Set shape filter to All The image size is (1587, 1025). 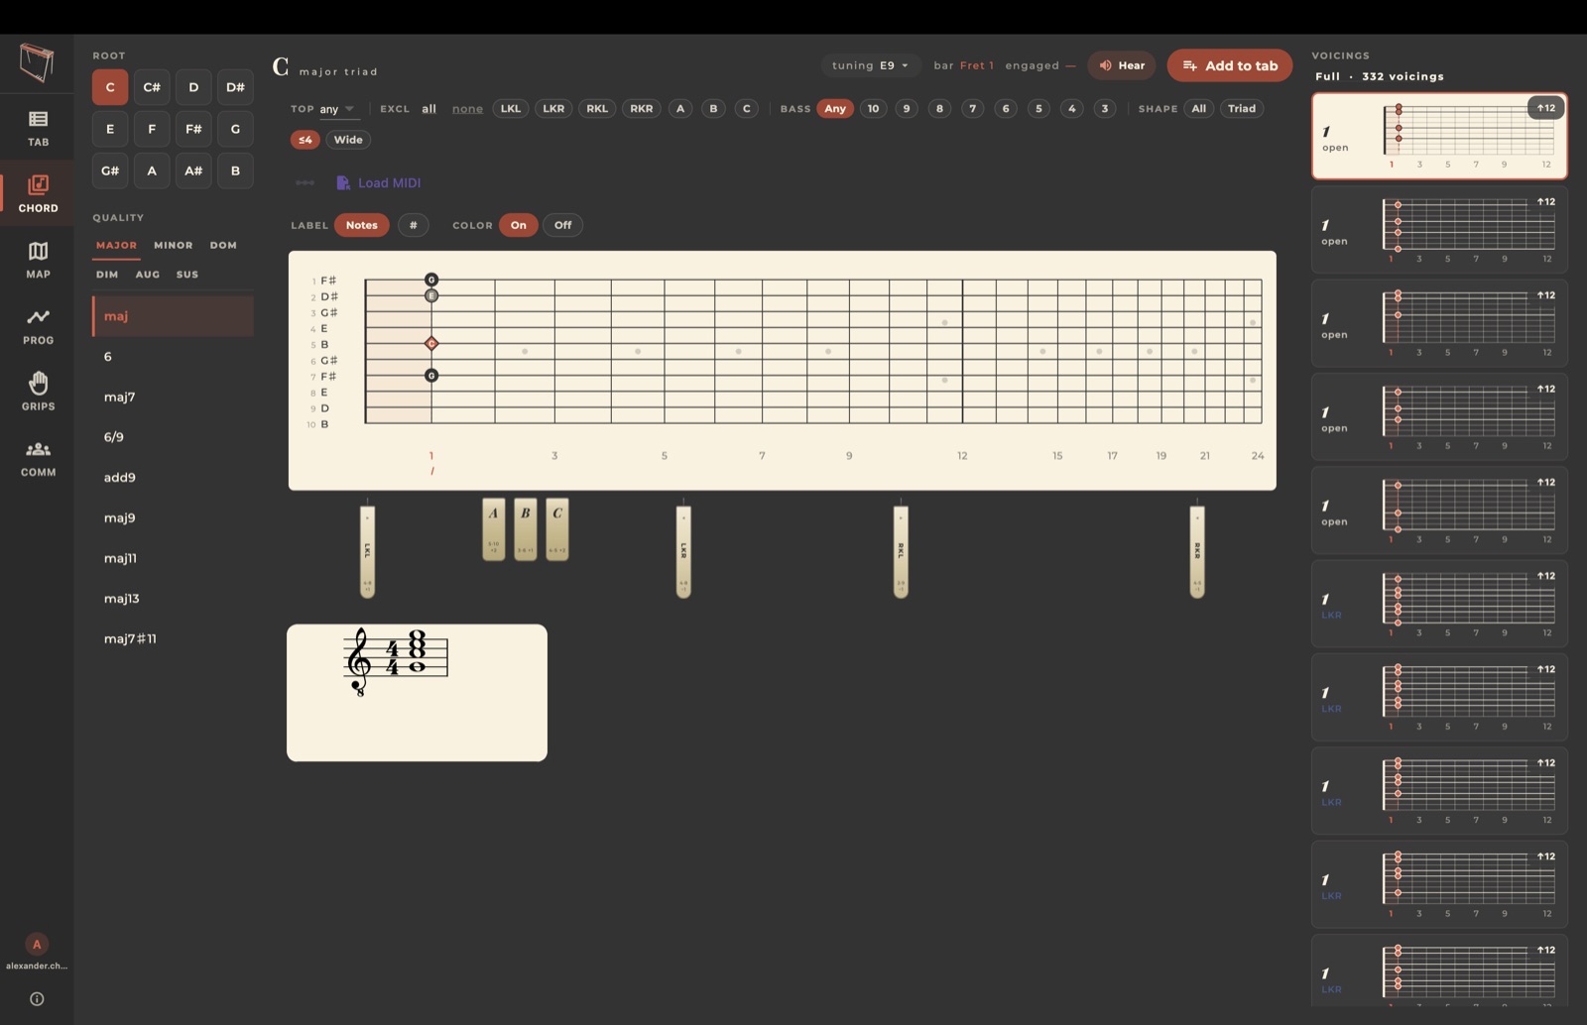1198,109
